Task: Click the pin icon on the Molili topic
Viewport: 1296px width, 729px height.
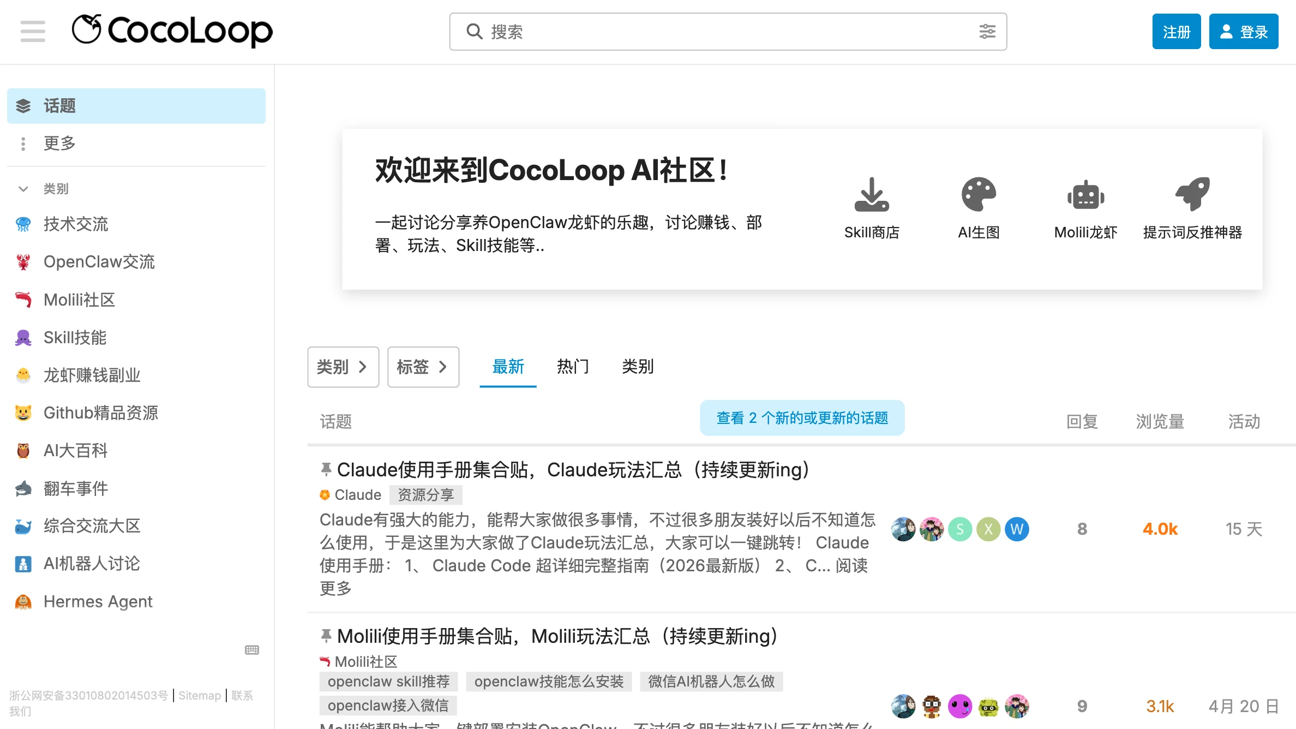Action: tap(326, 636)
